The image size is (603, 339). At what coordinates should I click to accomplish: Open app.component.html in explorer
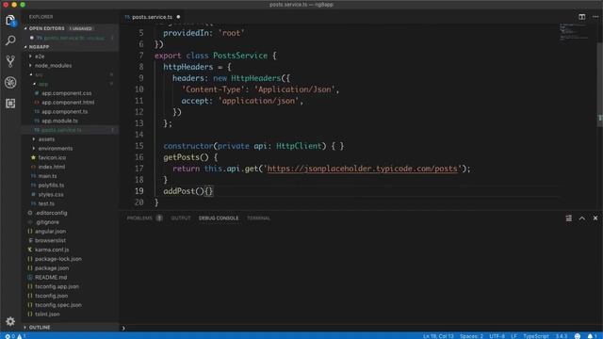[68, 103]
